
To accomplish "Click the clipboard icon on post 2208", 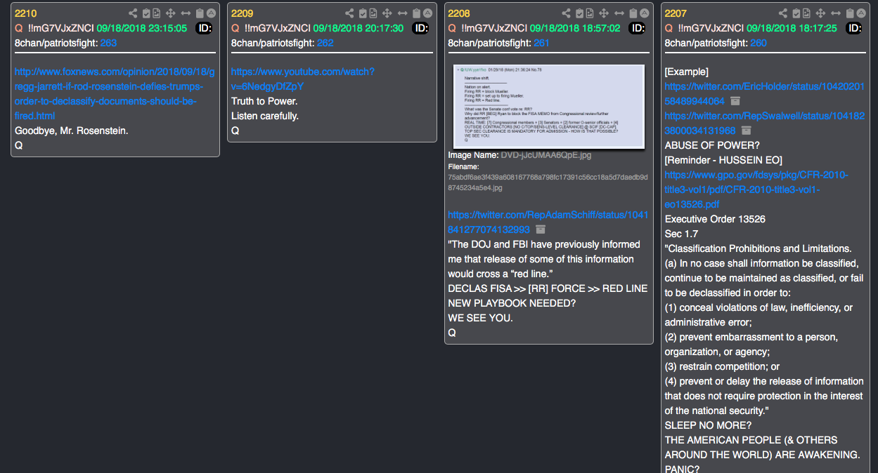I will pyautogui.click(x=633, y=13).
